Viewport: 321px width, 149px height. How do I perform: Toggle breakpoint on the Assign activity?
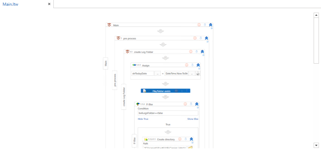186,65
